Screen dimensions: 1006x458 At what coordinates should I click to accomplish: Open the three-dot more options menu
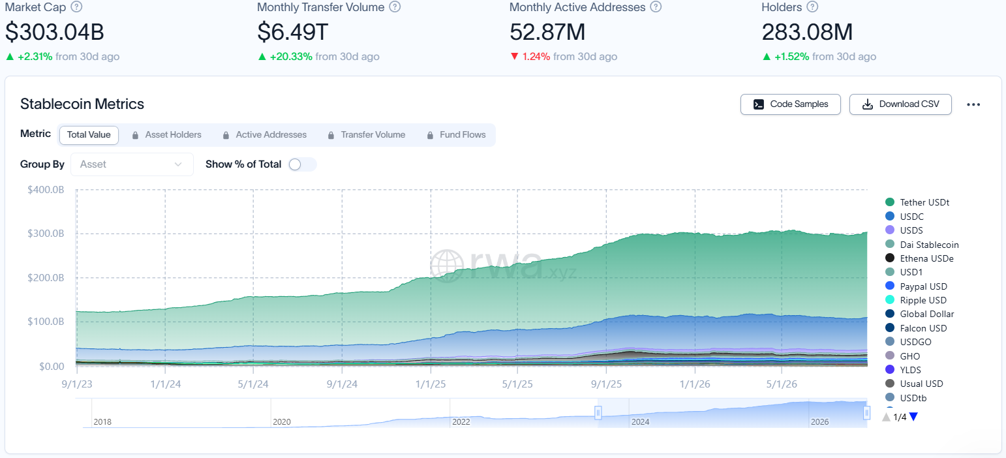973,104
